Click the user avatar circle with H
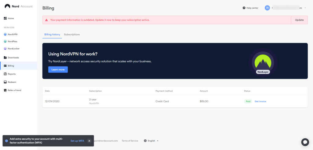313x150 pixels. pyautogui.click(x=267, y=8)
